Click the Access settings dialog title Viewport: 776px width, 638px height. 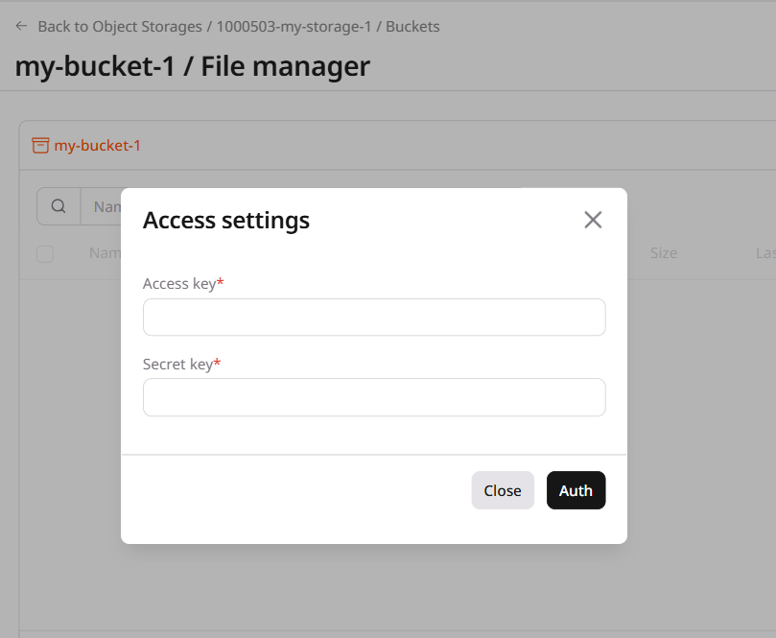226,221
